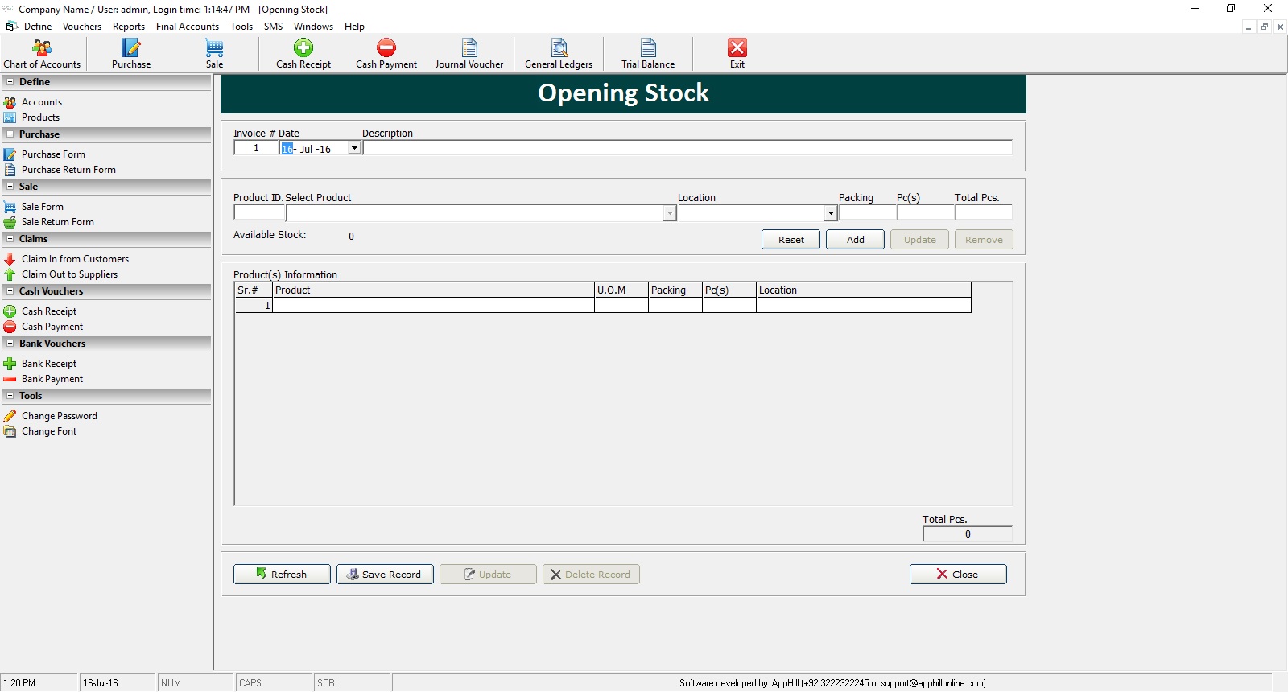Click the Description input field
The height and width of the screenshot is (692, 1288).
pyautogui.click(x=687, y=148)
